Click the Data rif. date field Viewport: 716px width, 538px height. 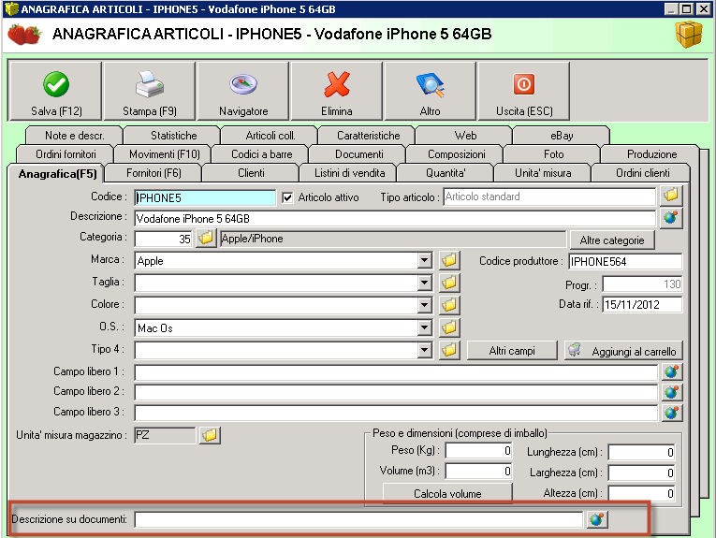click(642, 305)
